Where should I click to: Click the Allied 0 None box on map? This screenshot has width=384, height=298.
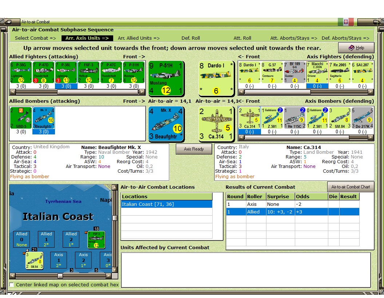(x=21, y=239)
